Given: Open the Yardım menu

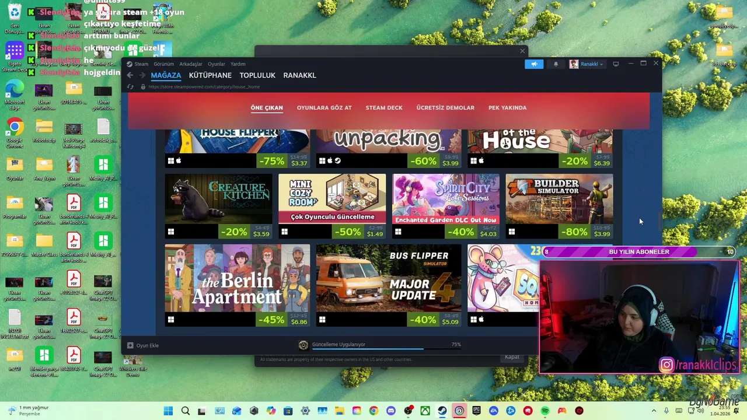Looking at the screenshot, I should click(238, 64).
